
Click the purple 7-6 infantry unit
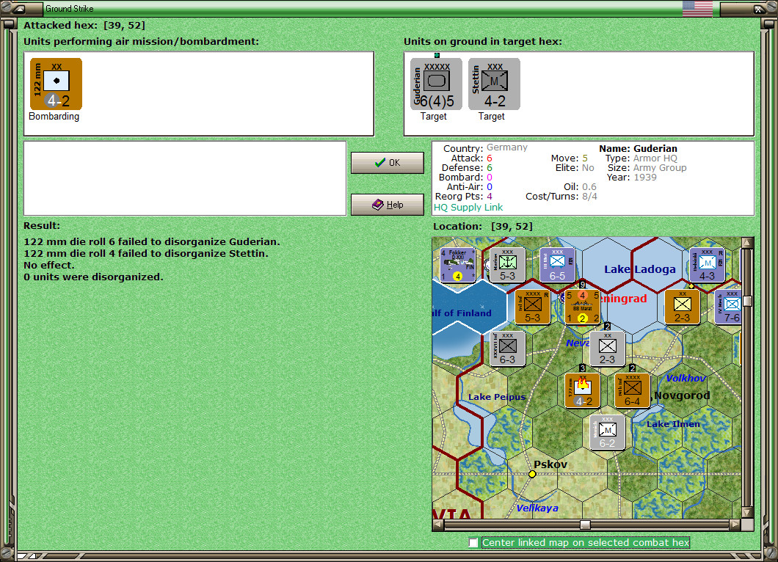[x=728, y=307]
